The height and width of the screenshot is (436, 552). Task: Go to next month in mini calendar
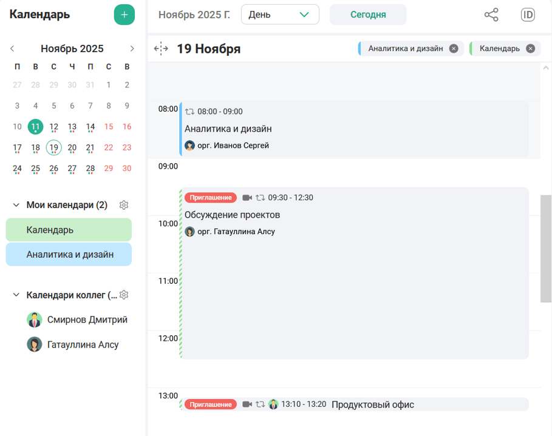pyautogui.click(x=132, y=49)
